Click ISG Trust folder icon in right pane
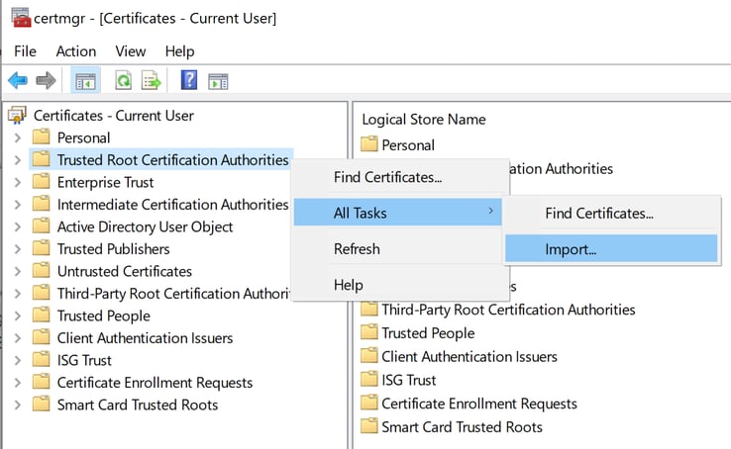Image resolution: width=731 pixels, height=449 pixels. coord(368,379)
